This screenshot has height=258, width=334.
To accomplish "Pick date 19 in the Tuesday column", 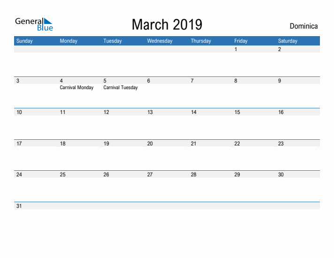I will 106,144.
